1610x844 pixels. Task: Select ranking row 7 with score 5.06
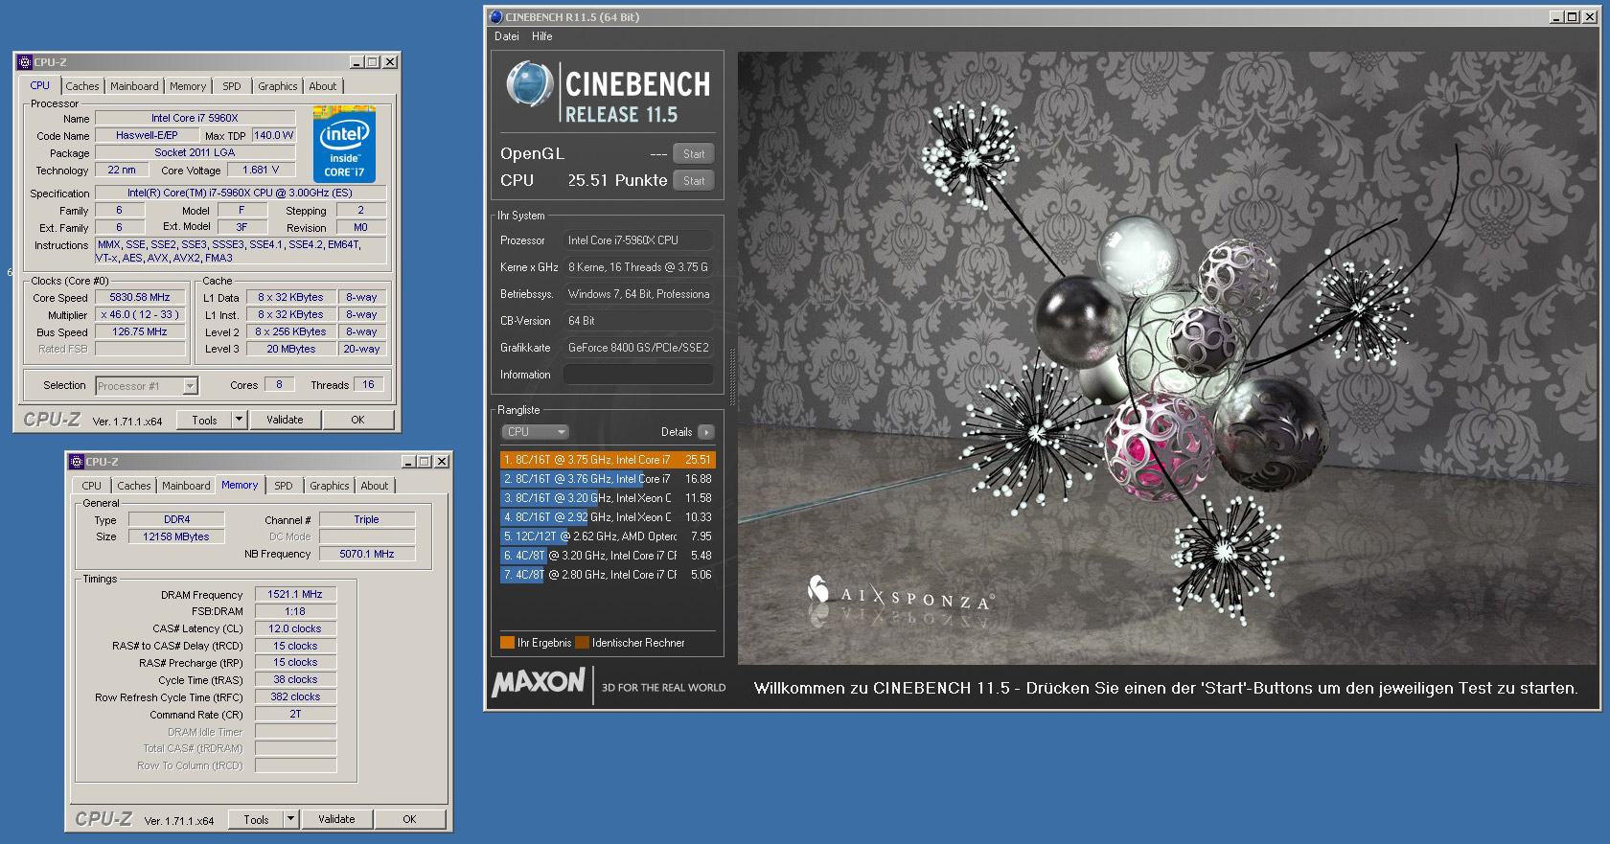[x=608, y=575]
